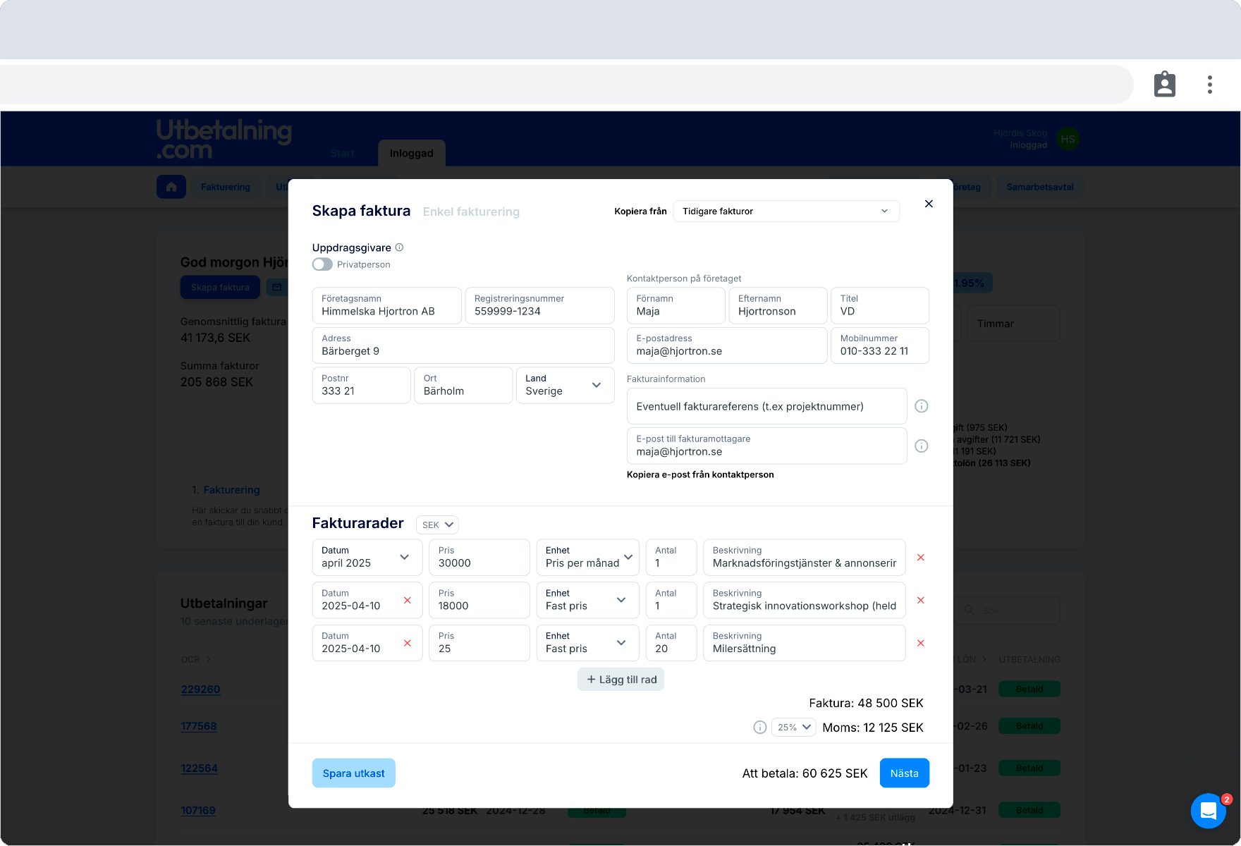Close the Skapa faktura dialog
The width and height of the screenshot is (1241, 846).
tap(929, 204)
